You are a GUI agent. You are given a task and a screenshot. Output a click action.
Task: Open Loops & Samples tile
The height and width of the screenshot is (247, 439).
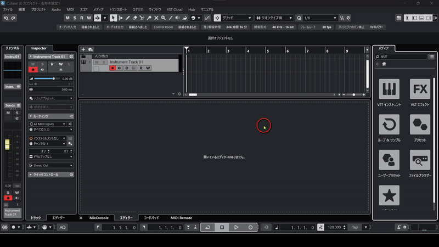click(x=389, y=125)
